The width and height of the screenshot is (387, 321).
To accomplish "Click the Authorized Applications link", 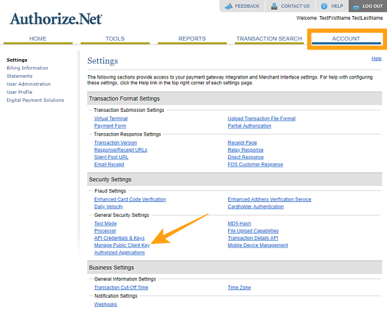I will coord(119,253).
